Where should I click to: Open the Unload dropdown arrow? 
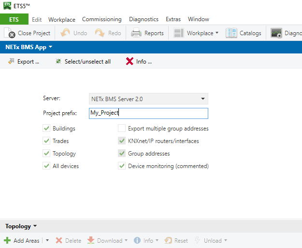(x=226, y=240)
